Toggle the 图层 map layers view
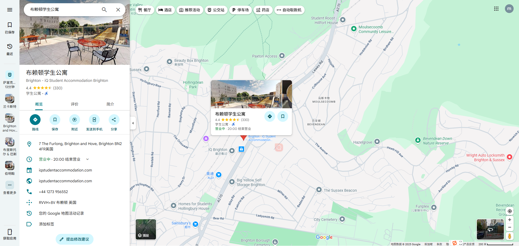The width and height of the screenshot is (519, 246). click(x=146, y=229)
